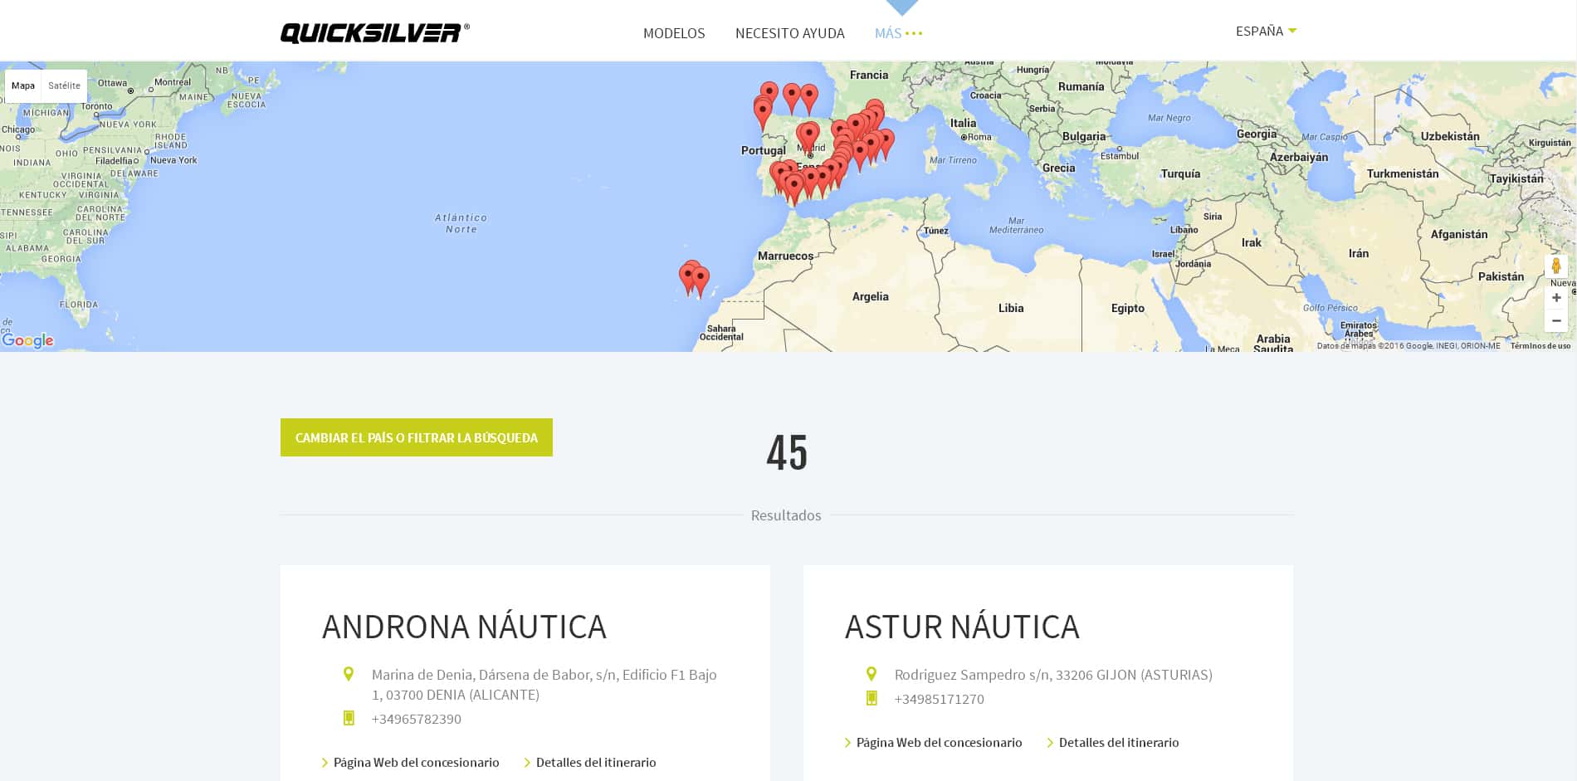Open Androna Náutica Detalles del itinerario

click(595, 763)
